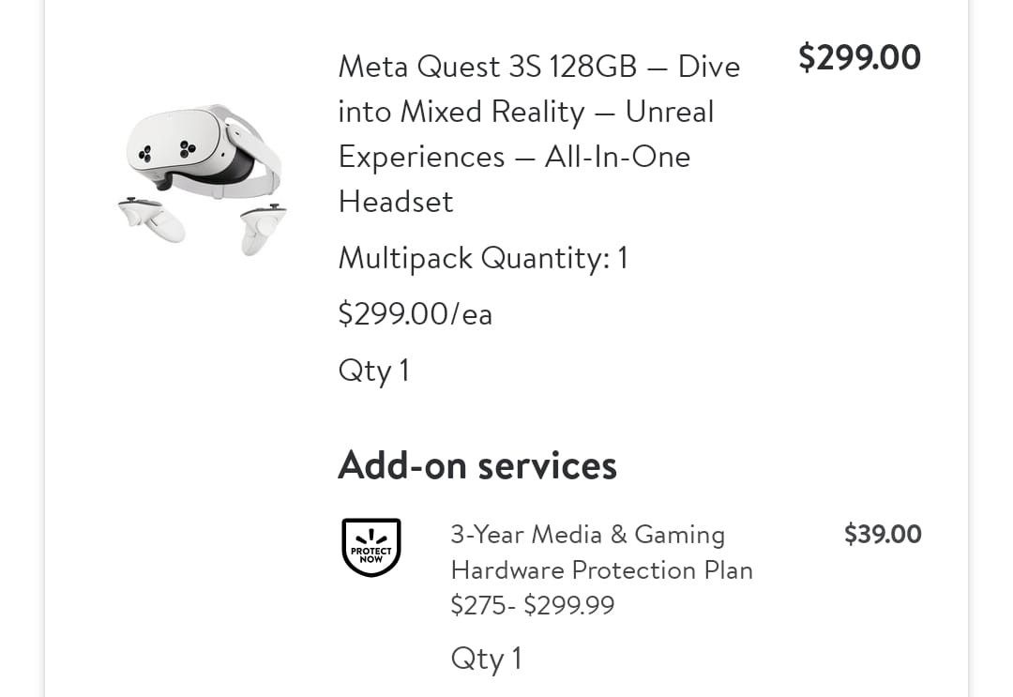Open the Meta Quest 3S 128GB product title
This screenshot has height=697, width=1013.
[x=538, y=67]
